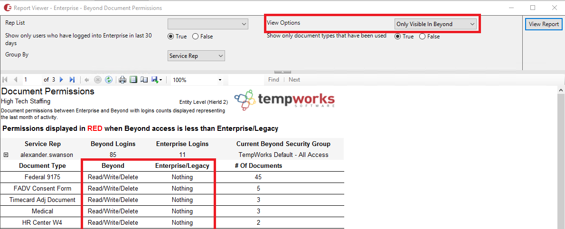Click the find text search field
This screenshot has width=565, height=229.
pos(246,80)
